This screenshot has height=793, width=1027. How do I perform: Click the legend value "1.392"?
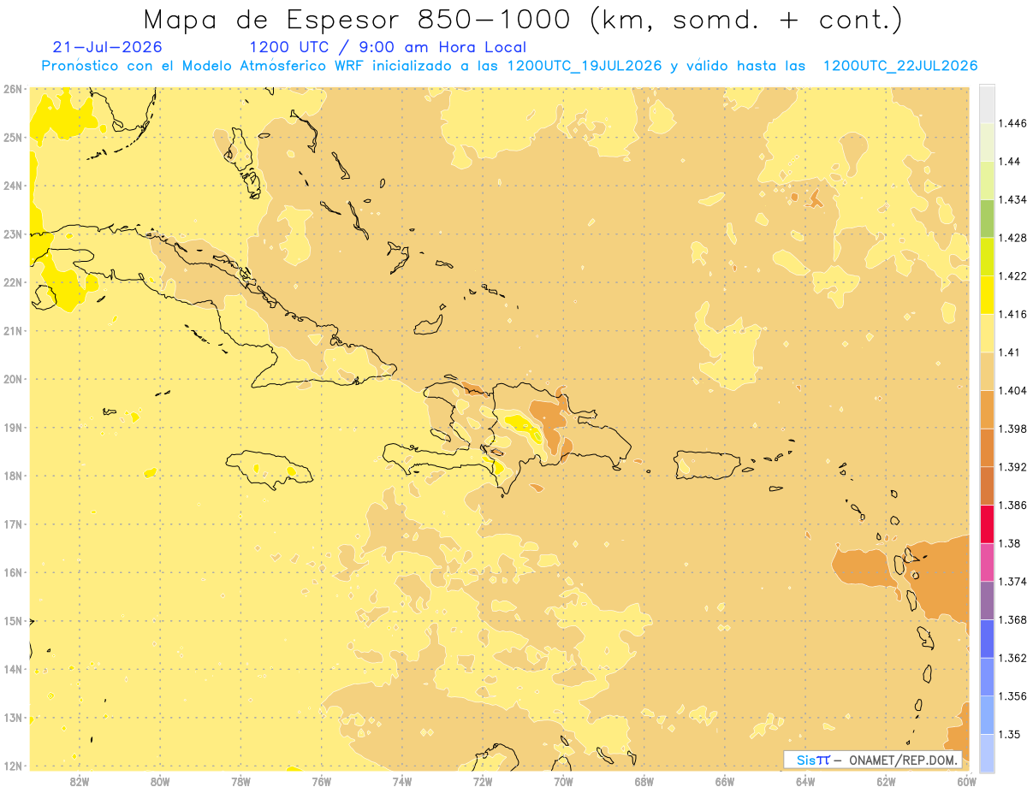coord(1012,467)
